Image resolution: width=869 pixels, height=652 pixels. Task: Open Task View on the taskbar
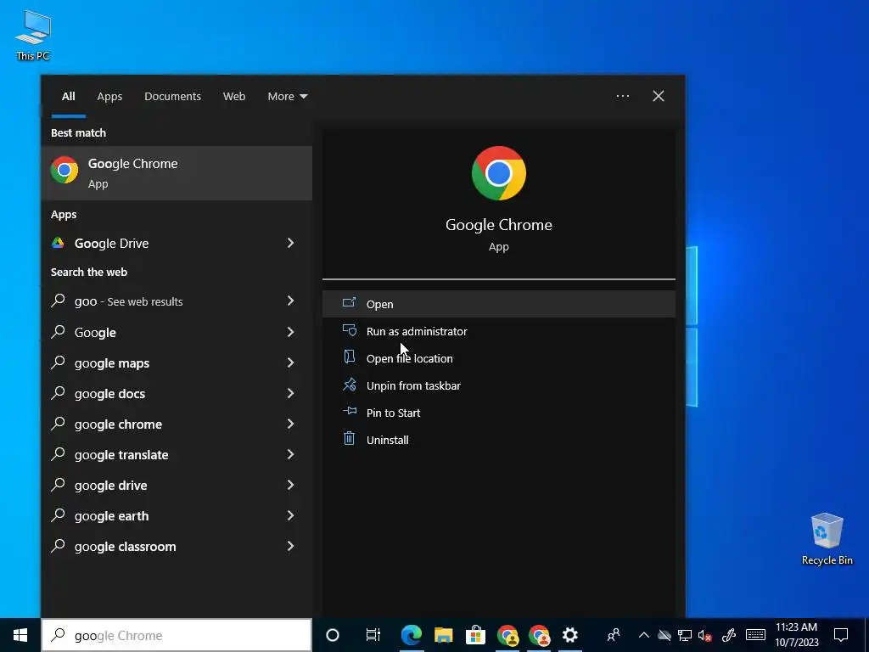tap(373, 635)
